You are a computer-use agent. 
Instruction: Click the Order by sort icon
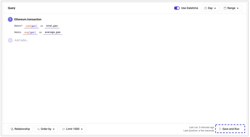[x=38, y=129]
